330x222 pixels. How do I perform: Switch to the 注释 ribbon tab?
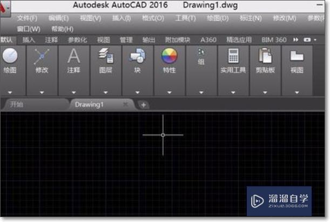pos(51,40)
